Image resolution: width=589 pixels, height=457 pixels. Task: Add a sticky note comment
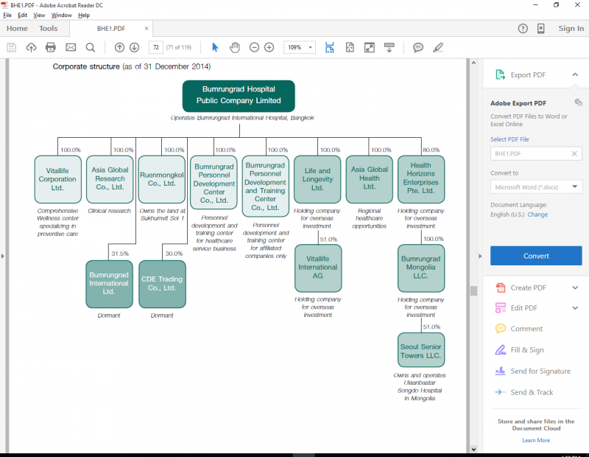click(x=418, y=47)
